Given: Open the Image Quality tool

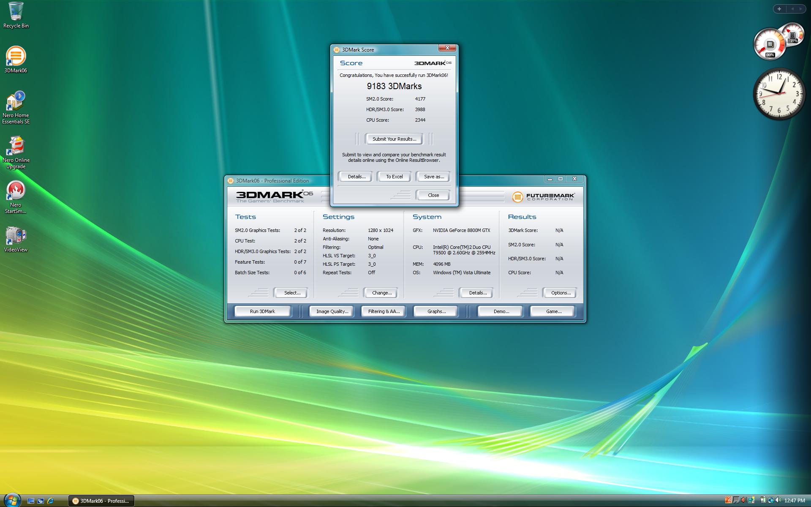Looking at the screenshot, I should pyautogui.click(x=332, y=311).
